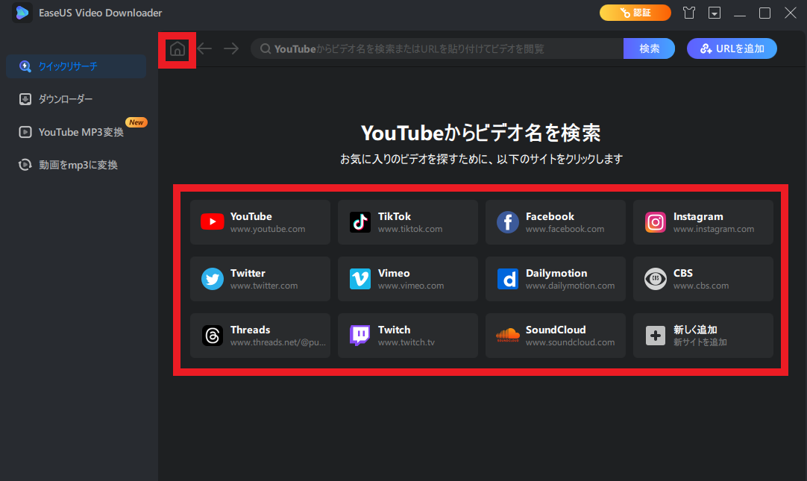Click the YouTube MP3変換 play icon
The image size is (807, 481).
25,132
